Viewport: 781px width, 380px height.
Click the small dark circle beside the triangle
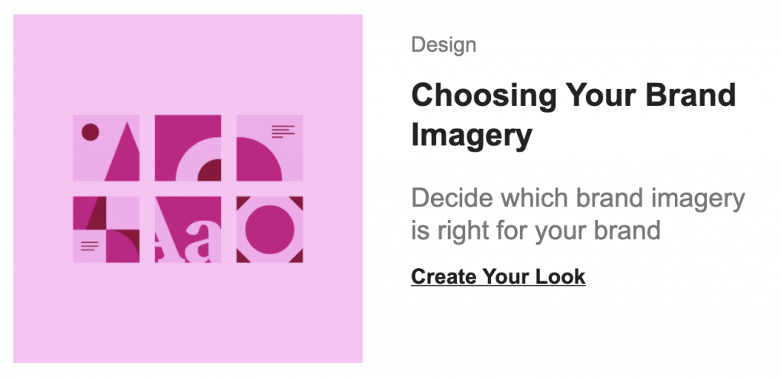tap(90, 133)
